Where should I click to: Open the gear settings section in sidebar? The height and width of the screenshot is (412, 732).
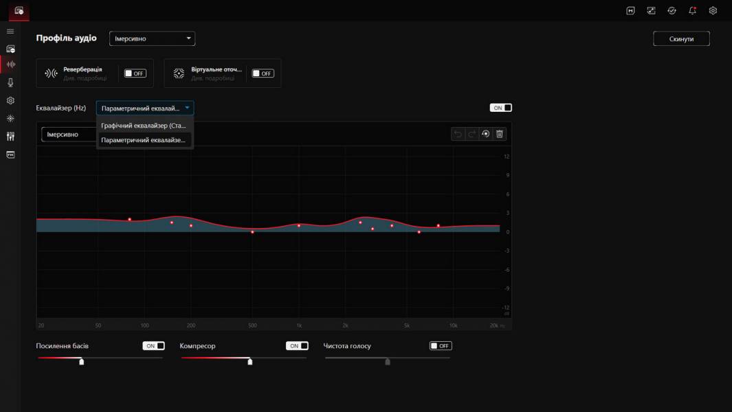(10, 101)
